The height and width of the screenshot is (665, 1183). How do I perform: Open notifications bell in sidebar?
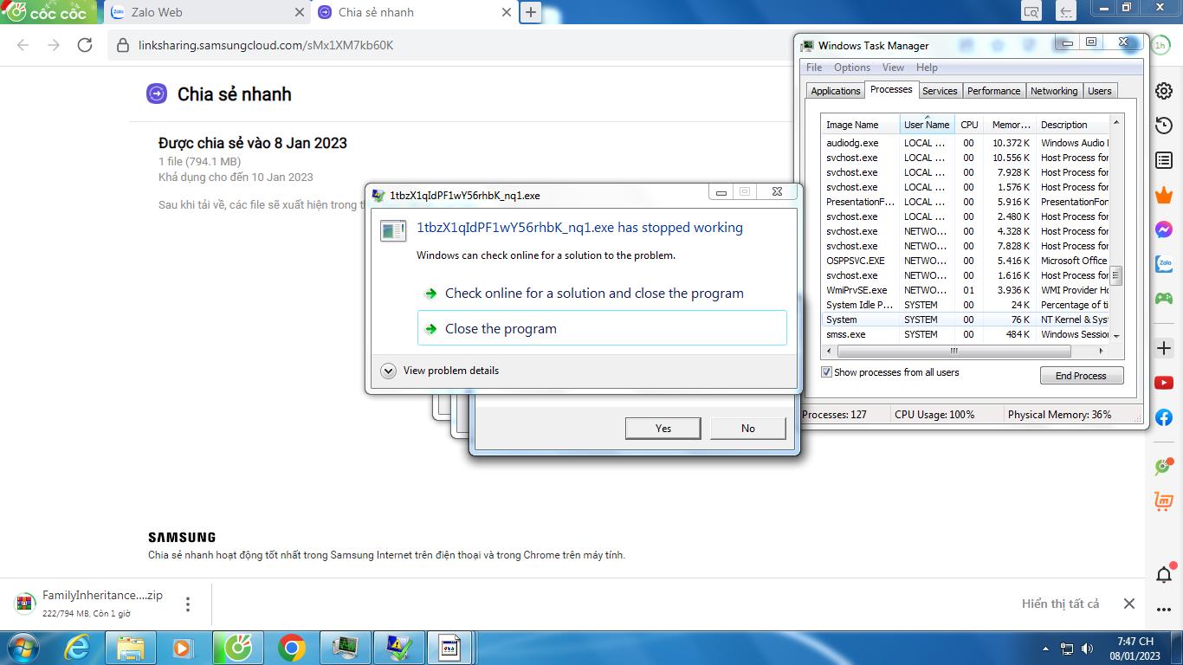(1164, 574)
